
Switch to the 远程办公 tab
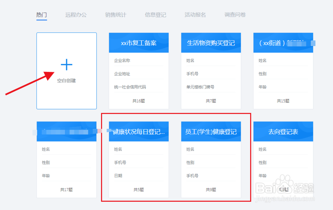pos(76,15)
